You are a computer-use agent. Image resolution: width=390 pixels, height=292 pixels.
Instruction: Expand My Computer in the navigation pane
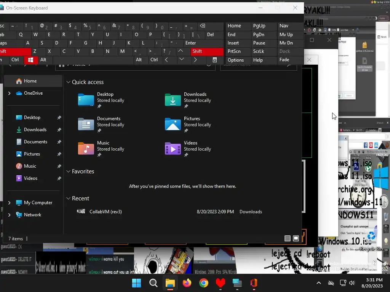point(9,203)
